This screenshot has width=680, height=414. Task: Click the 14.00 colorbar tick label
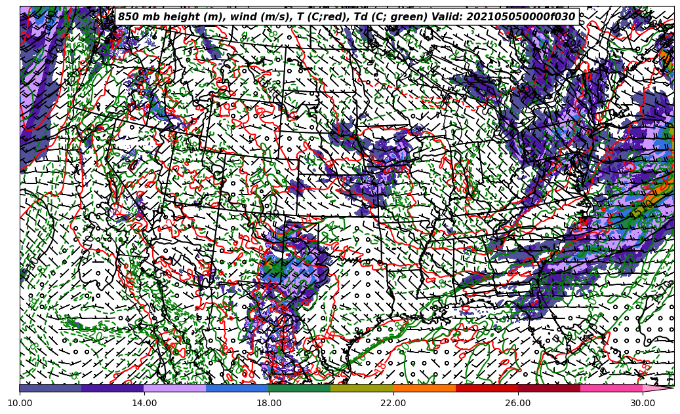click(144, 403)
